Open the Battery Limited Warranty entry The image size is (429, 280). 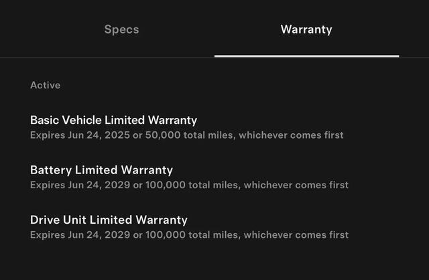[101, 170]
